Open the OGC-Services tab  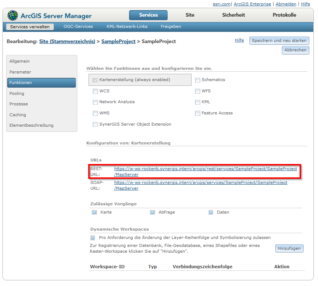78,26
